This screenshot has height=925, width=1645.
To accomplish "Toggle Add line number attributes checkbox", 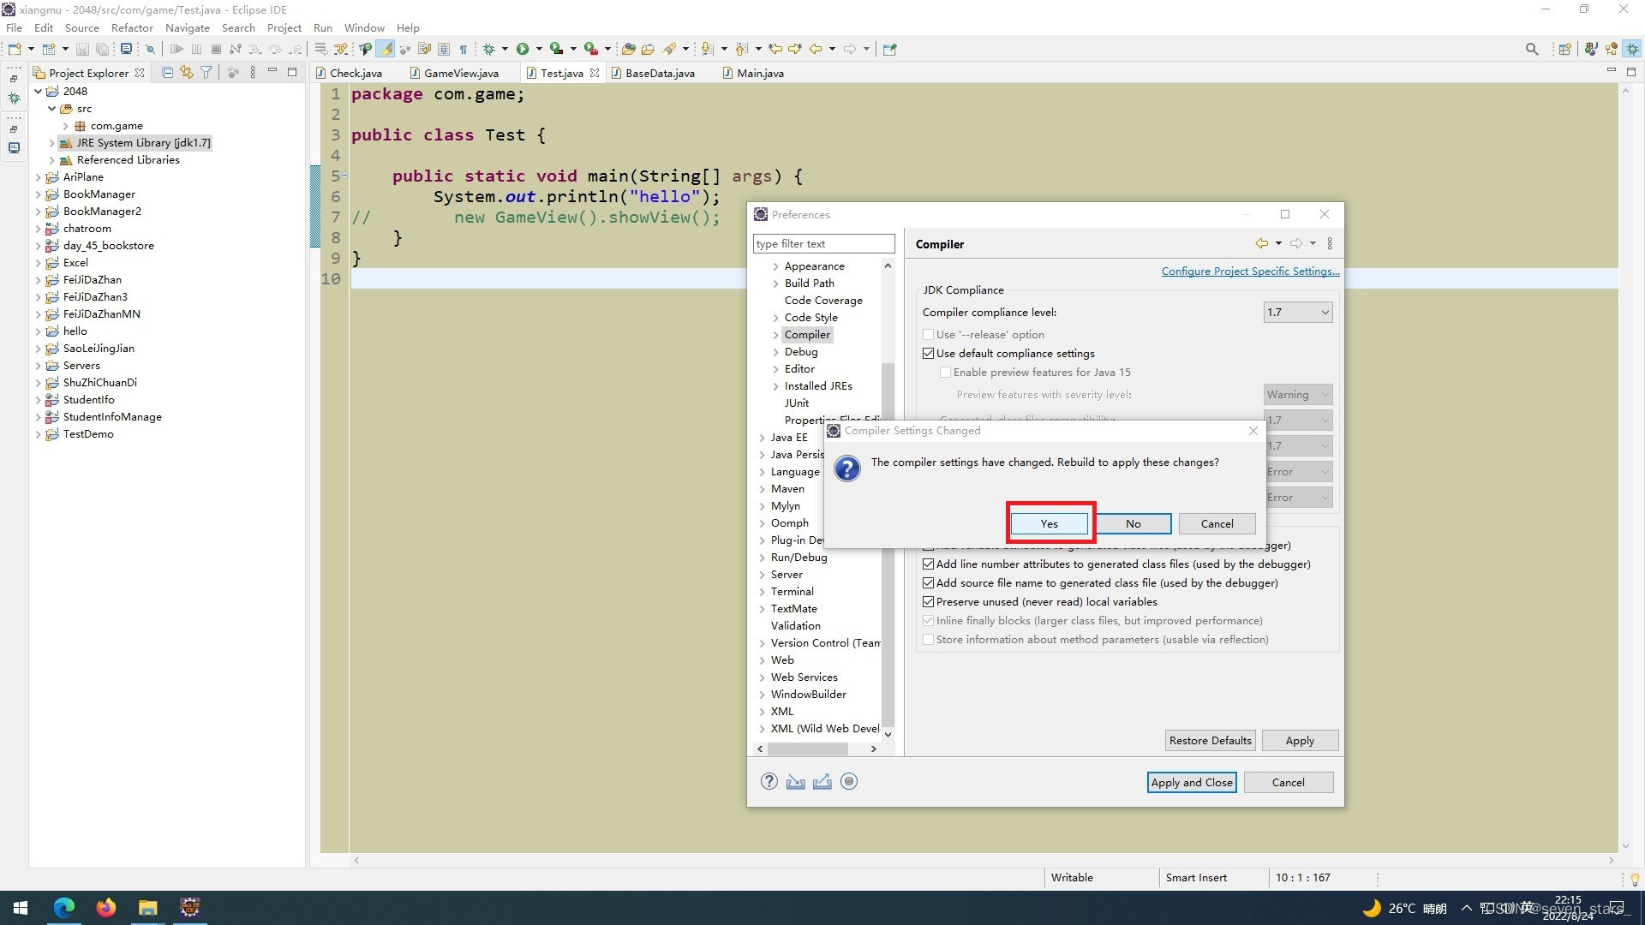I will tap(928, 564).
